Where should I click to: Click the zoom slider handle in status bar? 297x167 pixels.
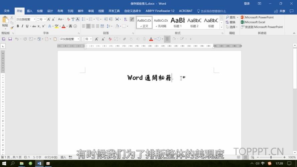pos(271,157)
